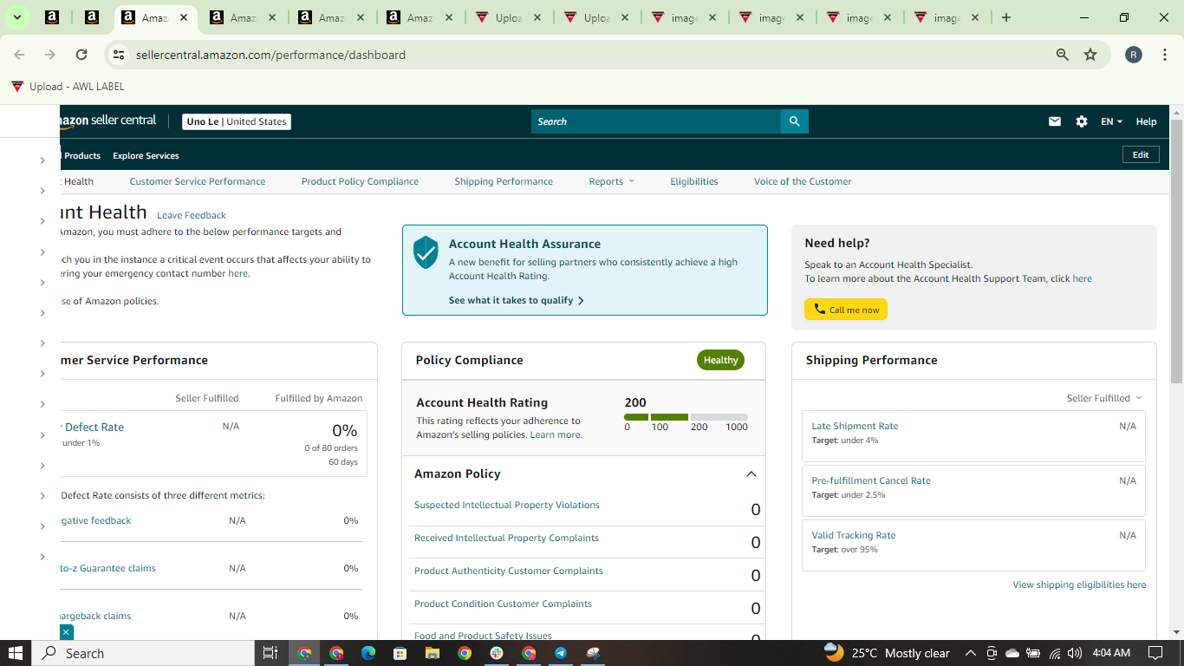Screen dimensions: 1184x666
Task: Open the weather widget showing 25°C
Action: [887, 653]
